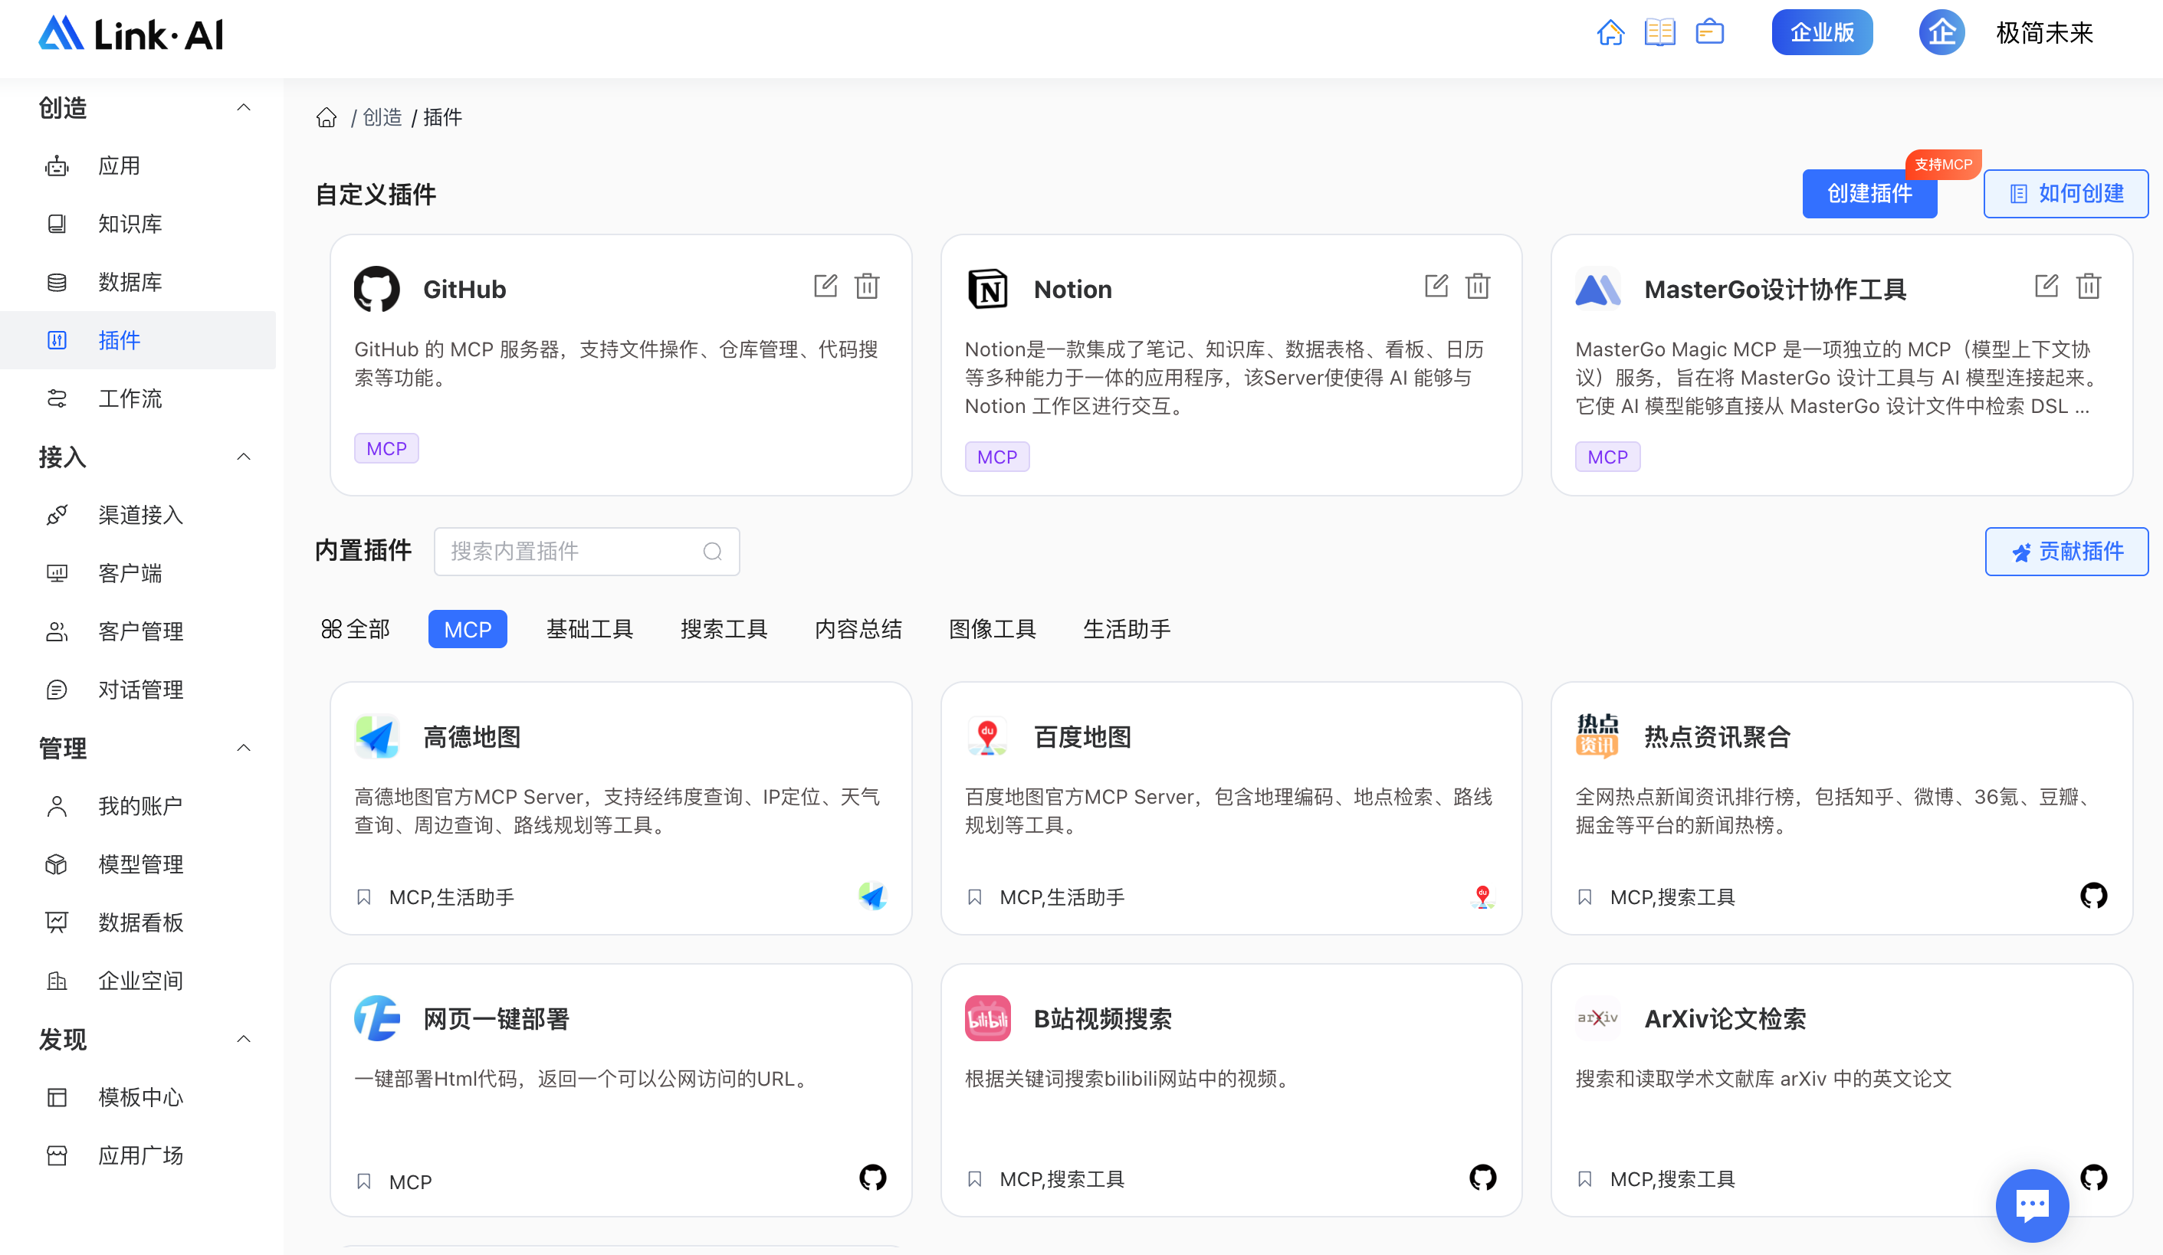2163x1255 pixels.
Task: Click the 如何创建 button
Action: (2066, 194)
